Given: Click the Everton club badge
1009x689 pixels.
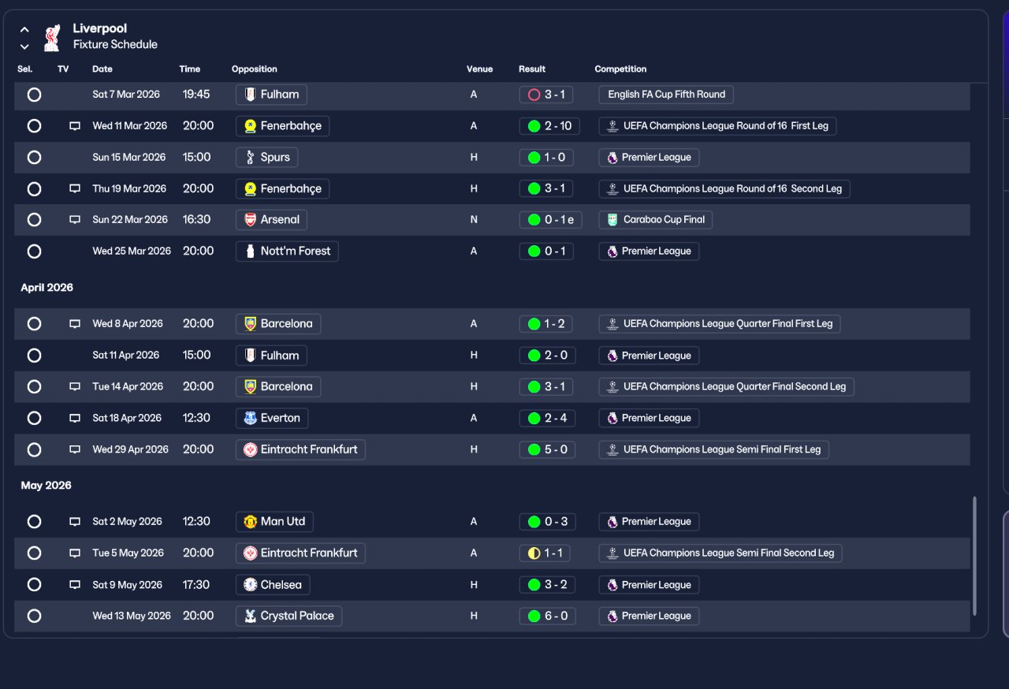Looking at the screenshot, I should click(x=251, y=419).
